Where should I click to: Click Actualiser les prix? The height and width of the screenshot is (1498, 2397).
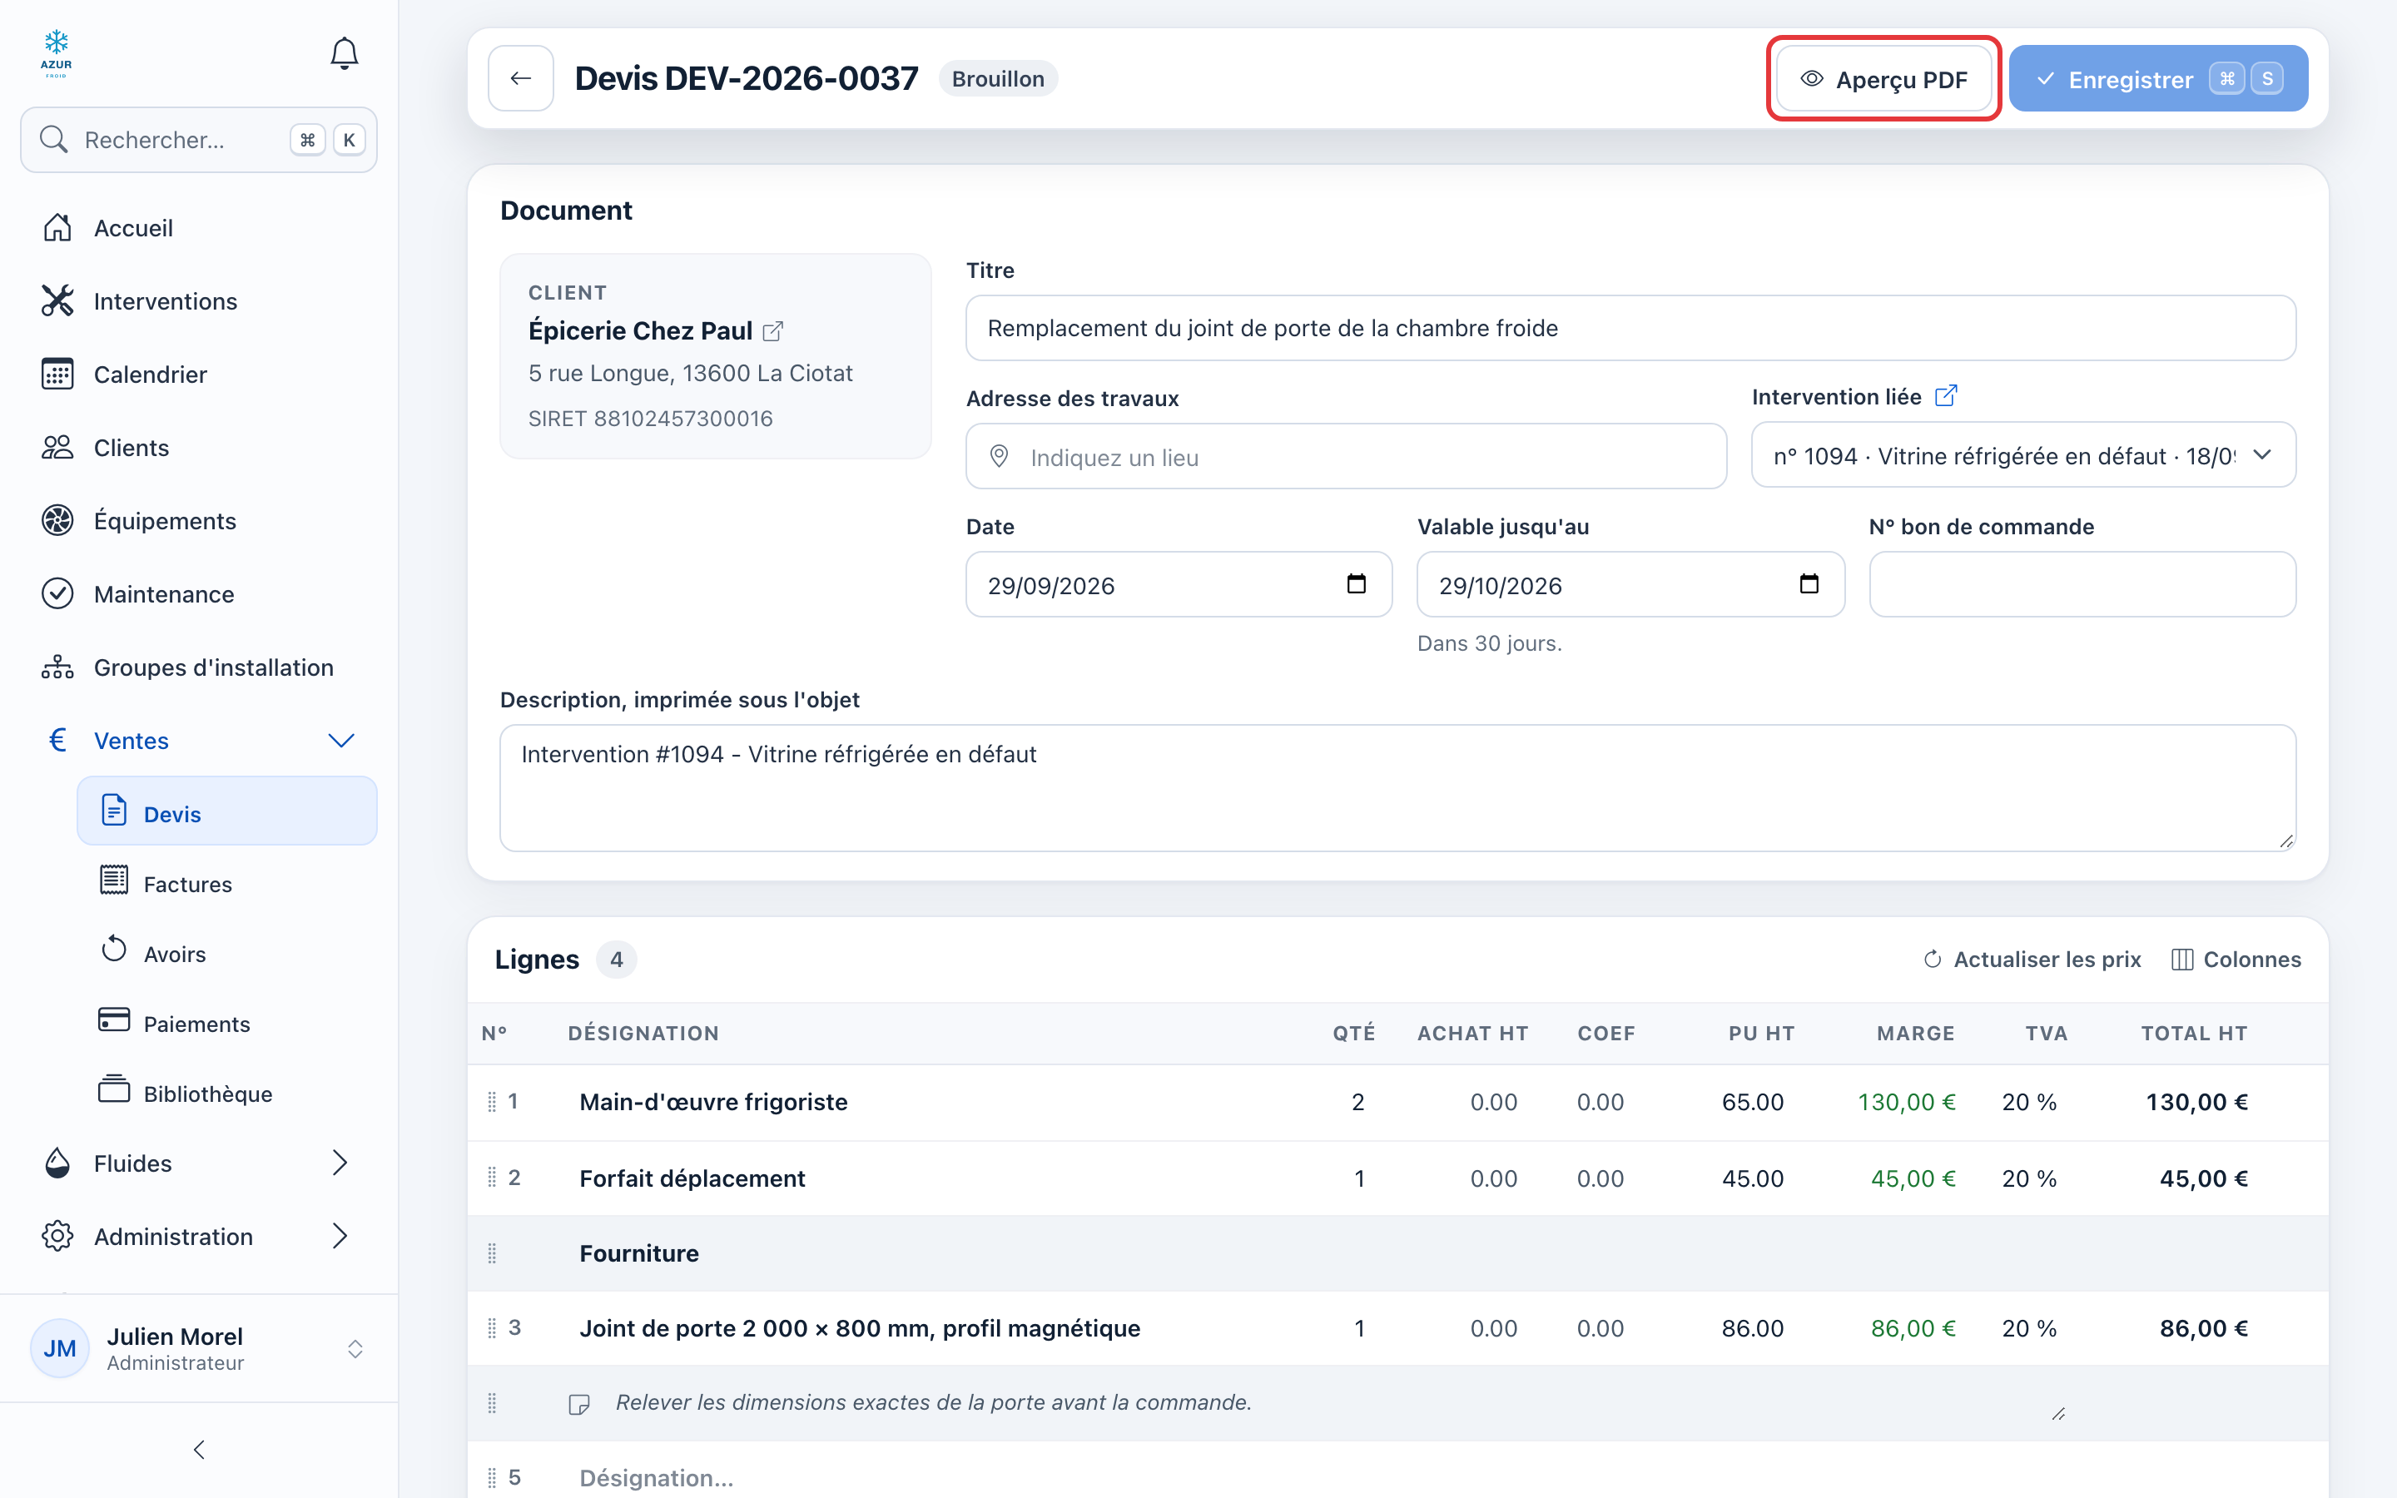click(2032, 959)
